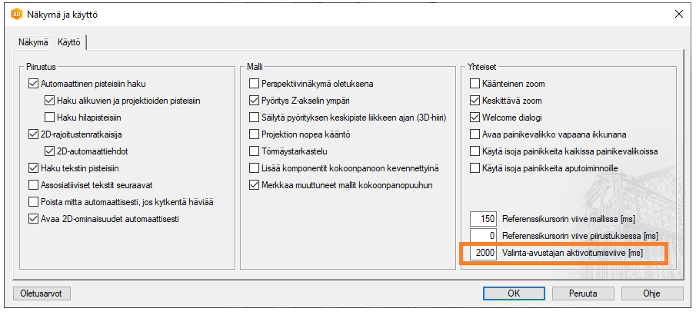This screenshot has width=696, height=315.
Task: Click Referenssikursorin viive mallissa field
Action: (x=483, y=219)
